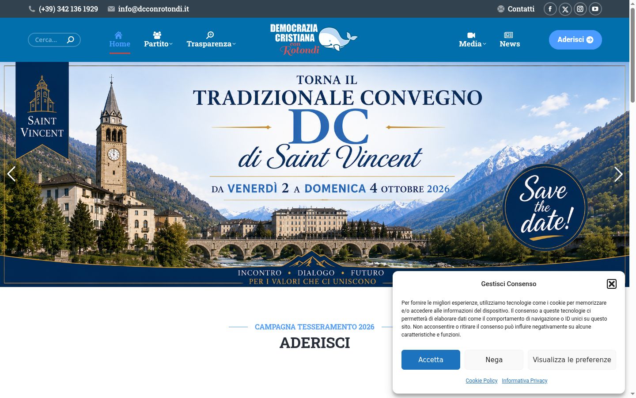This screenshot has height=398, width=636.
Task: Click the Aderisci button in header
Action: point(575,40)
